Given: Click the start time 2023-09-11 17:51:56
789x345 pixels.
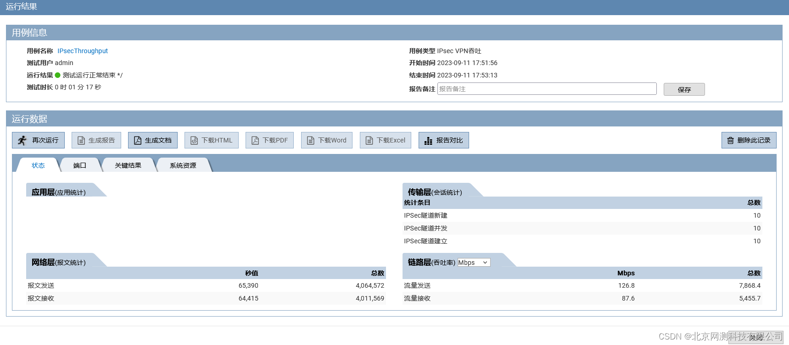Looking at the screenshot, I should 467,63.
